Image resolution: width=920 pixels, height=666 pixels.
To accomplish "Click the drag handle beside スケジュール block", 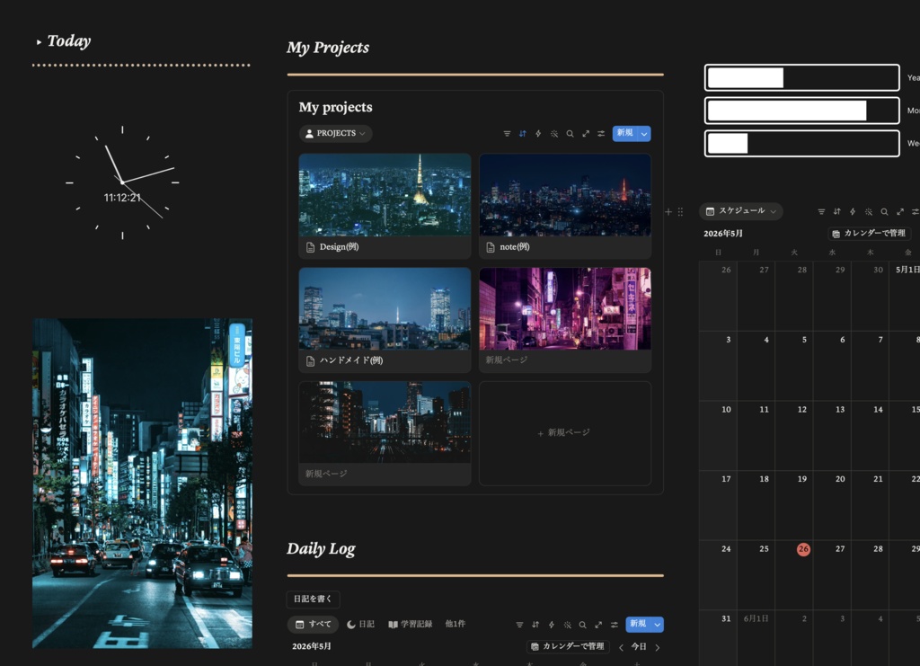I will tap(681, 212).
